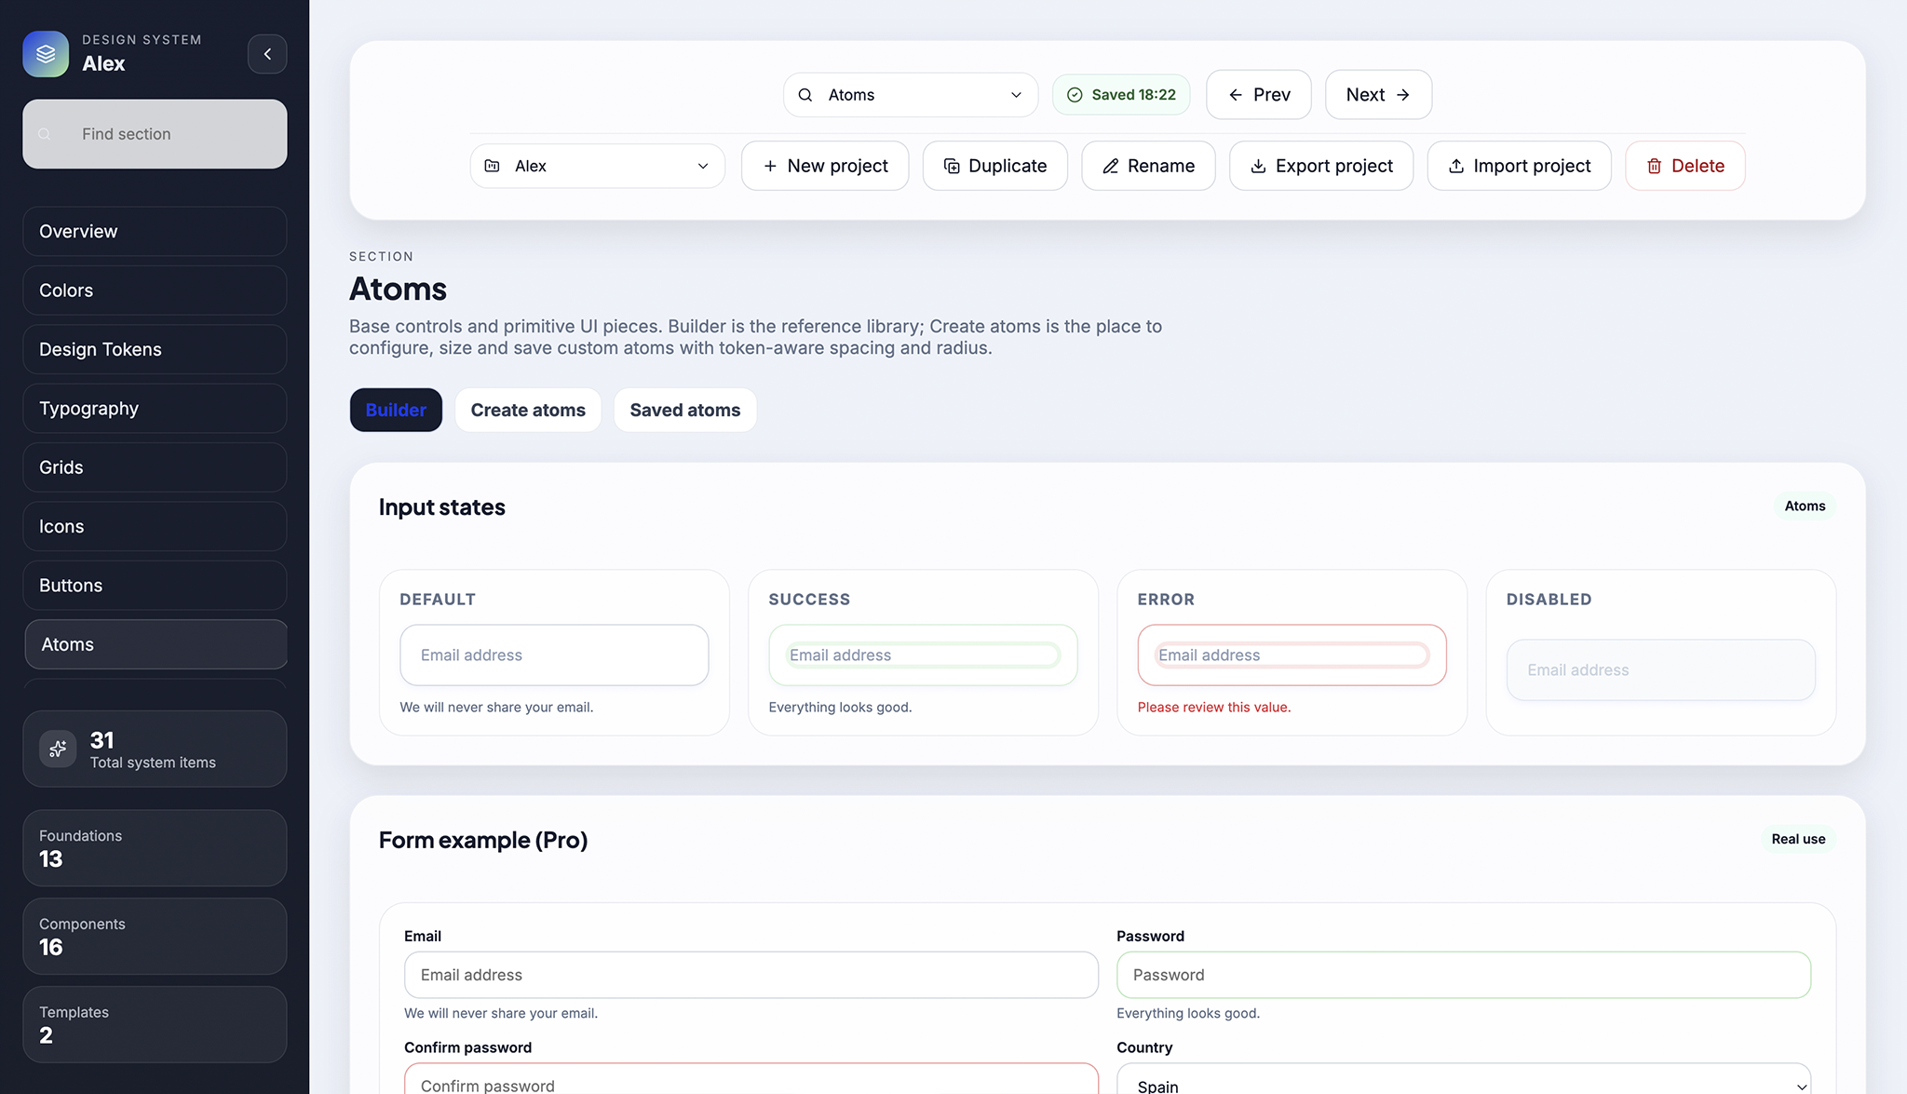Click the copy icon on Duplicate button
Image resolution: width=1907 pixels, height=1094 pixels.
click(951, 166)
